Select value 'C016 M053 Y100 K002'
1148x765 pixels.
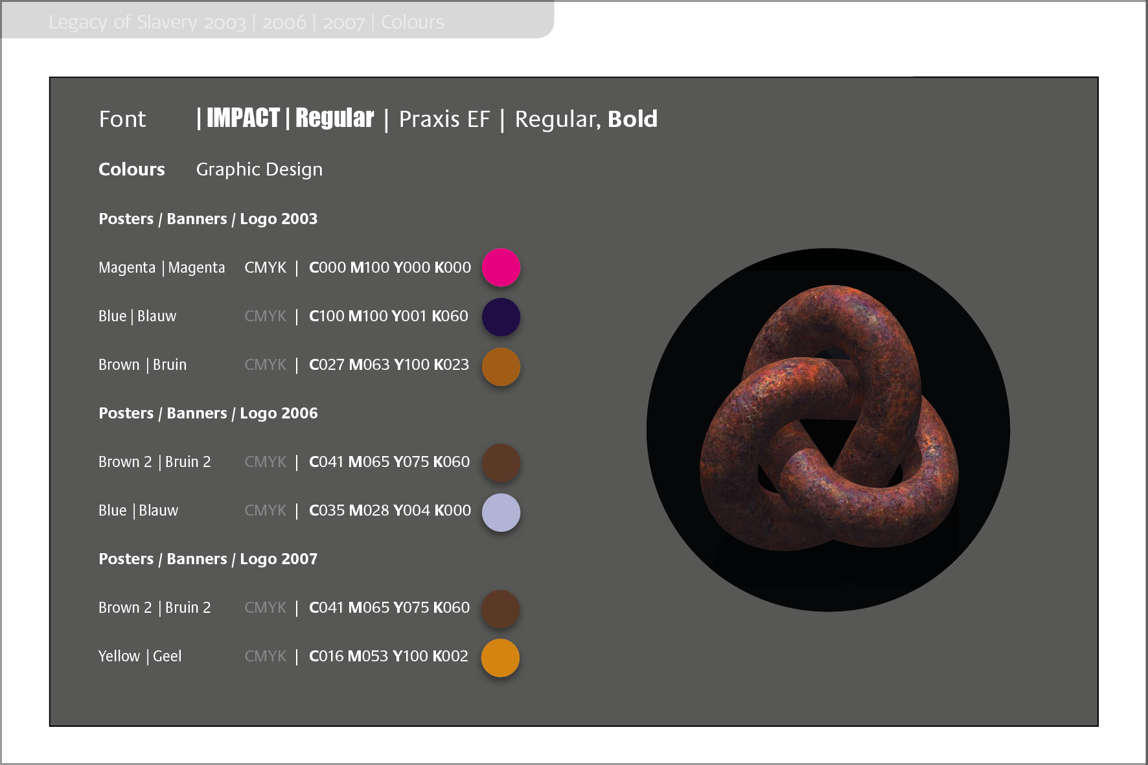click(x=389, y=656)
